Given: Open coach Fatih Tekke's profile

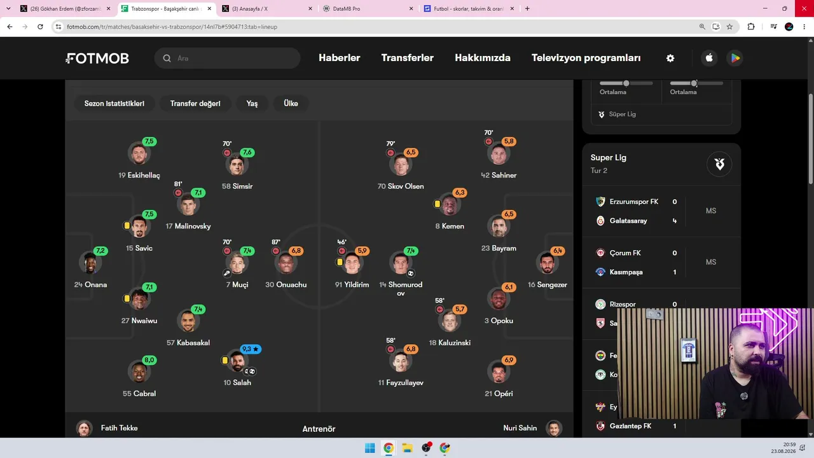Looking at the screenshot, I should 107,428.
